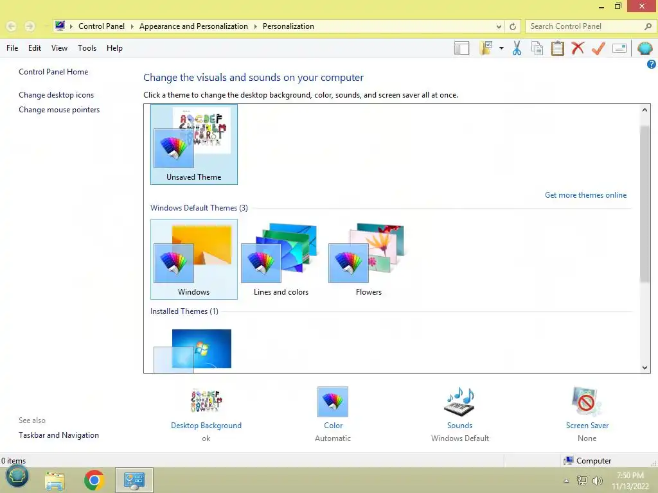Go back with the Back arrow

tap(12, 26)
